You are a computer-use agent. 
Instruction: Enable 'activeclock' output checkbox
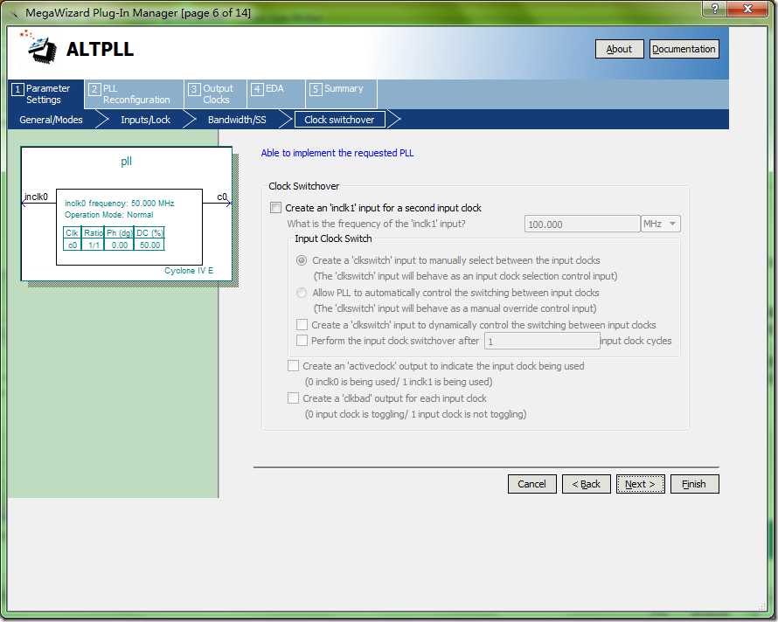point(293,366)
